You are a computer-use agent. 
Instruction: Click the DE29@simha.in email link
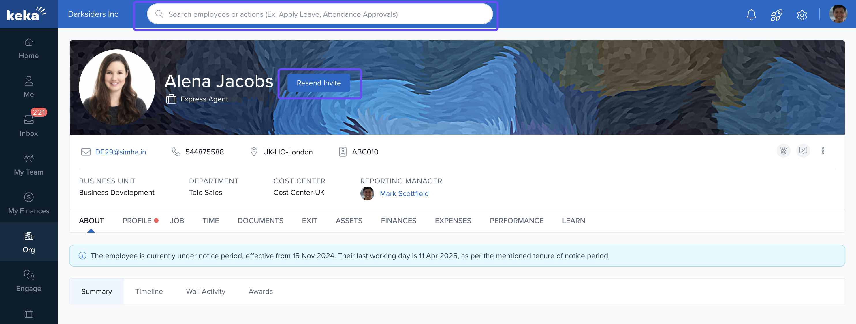(120, 152)
